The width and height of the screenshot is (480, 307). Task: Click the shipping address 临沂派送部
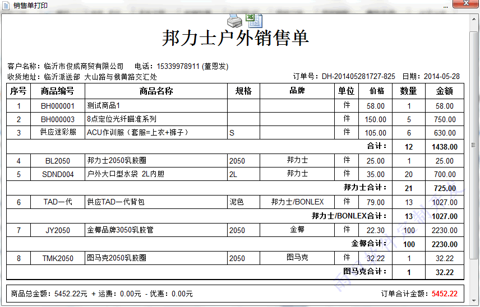pos(62,77)
